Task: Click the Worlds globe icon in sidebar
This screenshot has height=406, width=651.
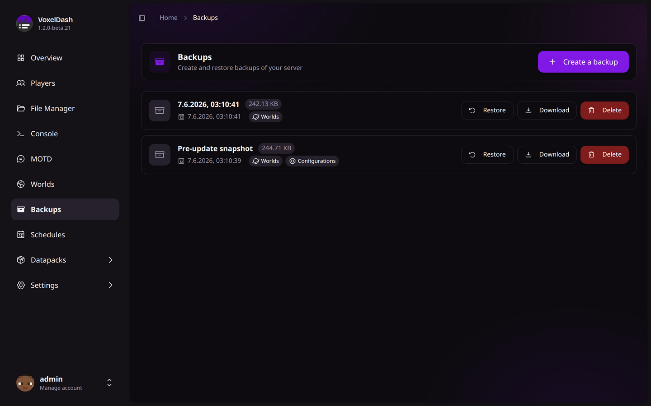Action: tap(21, 184)
